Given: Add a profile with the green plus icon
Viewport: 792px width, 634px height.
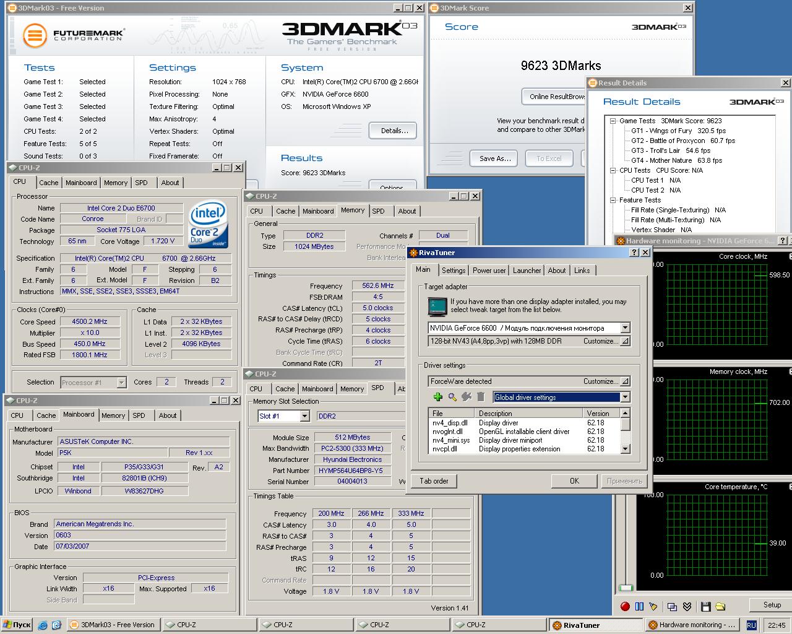Looking at the screenshot, I should click(438, 397).
